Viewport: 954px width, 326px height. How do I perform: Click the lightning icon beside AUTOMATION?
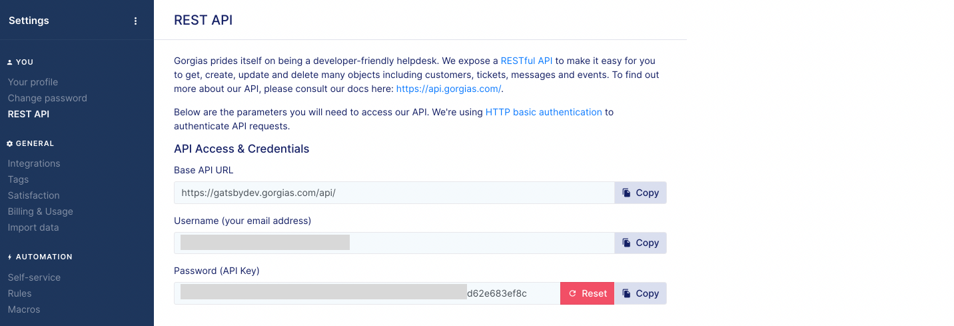click(x=10, y=257)
